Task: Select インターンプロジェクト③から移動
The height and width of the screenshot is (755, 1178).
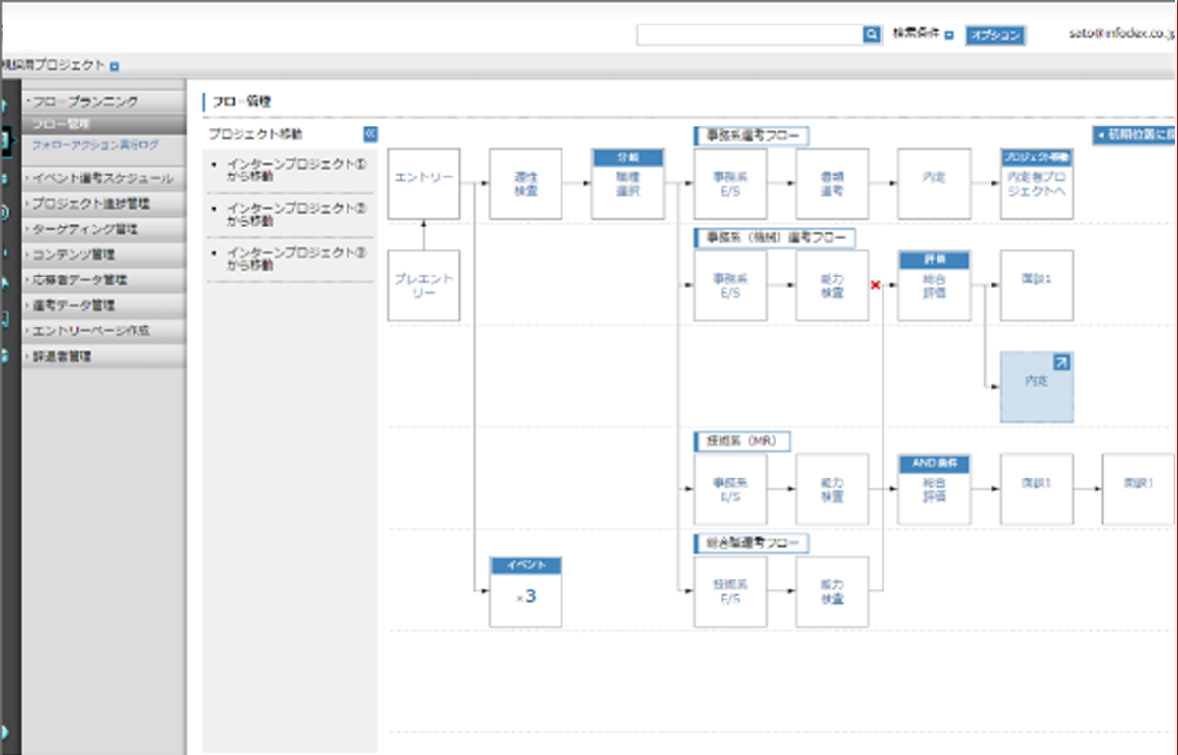Action: click(295, 259)
